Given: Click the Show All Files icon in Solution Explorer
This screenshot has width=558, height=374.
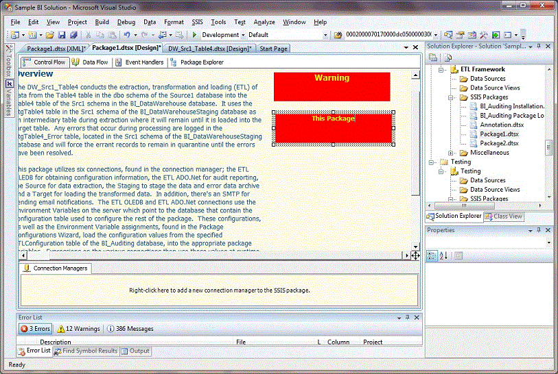Looking at the screenshot, I should [448, 58].
